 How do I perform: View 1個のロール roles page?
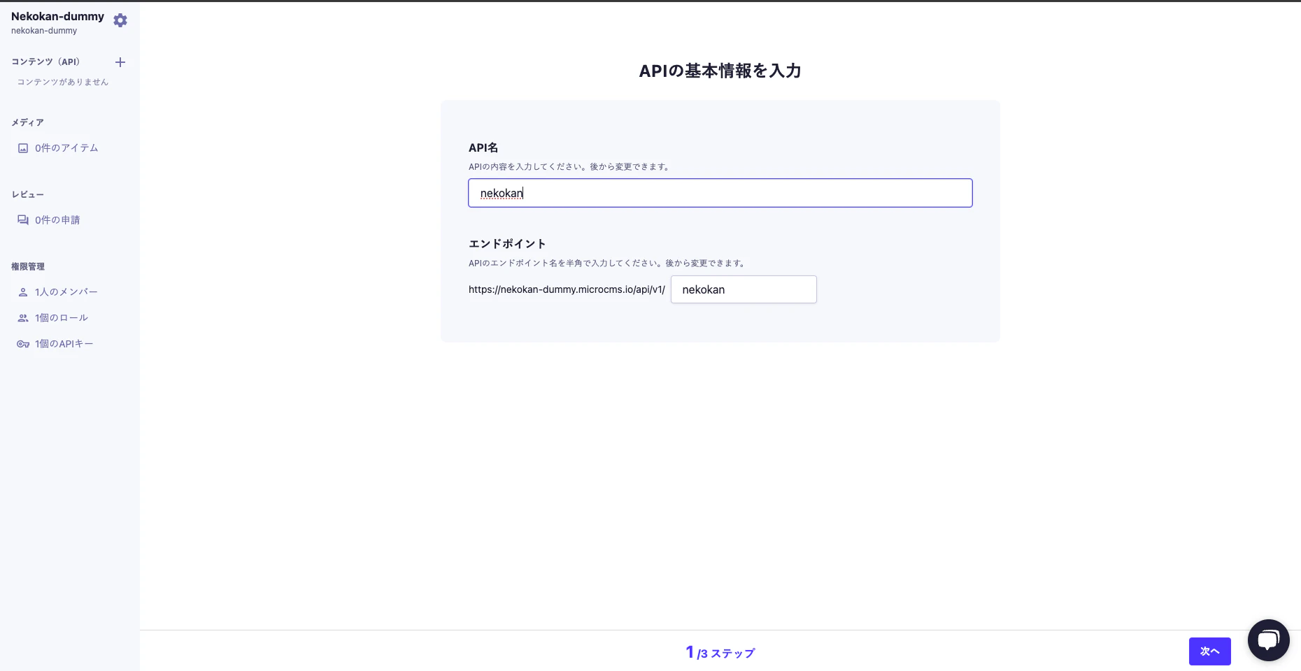(x=62, y=318)
